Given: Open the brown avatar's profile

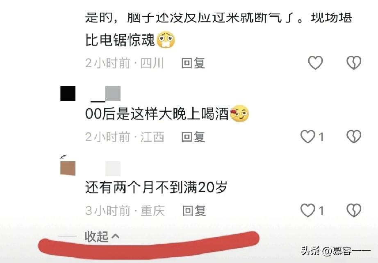Looking at the screenshot, I should point(68,168).
